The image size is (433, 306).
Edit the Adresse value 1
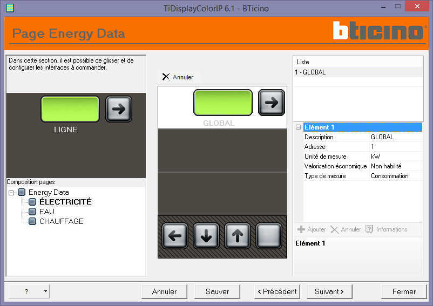(x=396, y=146)
